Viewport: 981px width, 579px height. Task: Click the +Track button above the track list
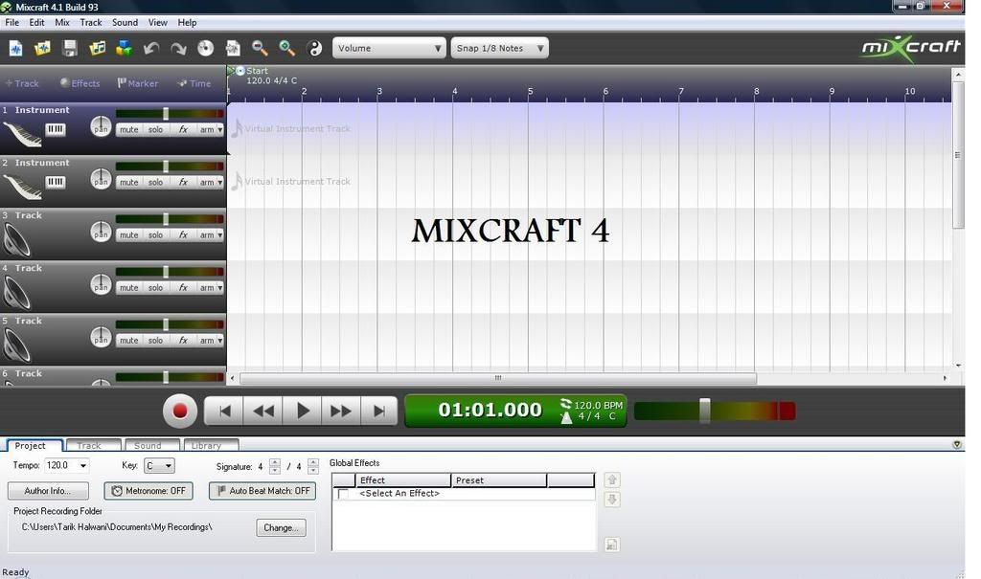(x=23, y=83)
